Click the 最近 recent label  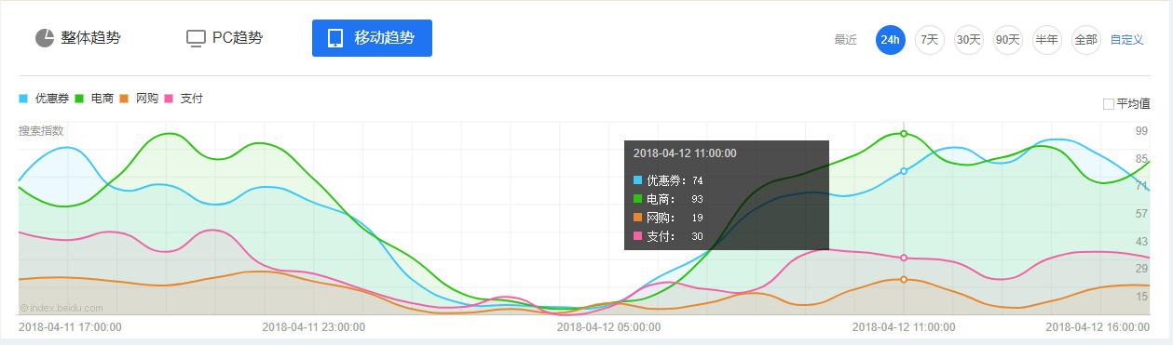tap(845, 40)
